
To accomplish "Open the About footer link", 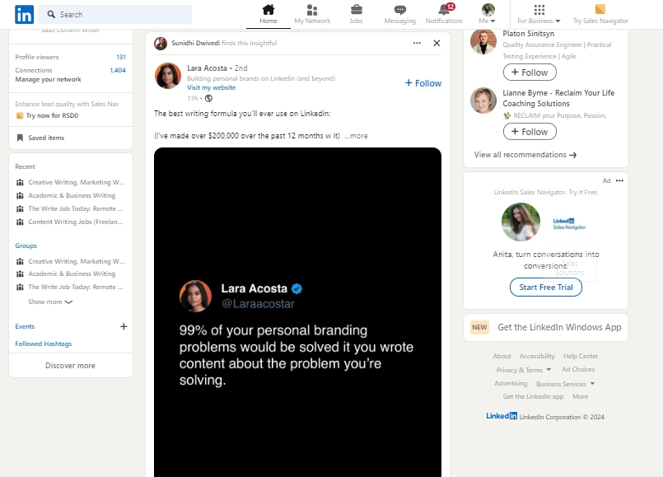I will (502, 356).
